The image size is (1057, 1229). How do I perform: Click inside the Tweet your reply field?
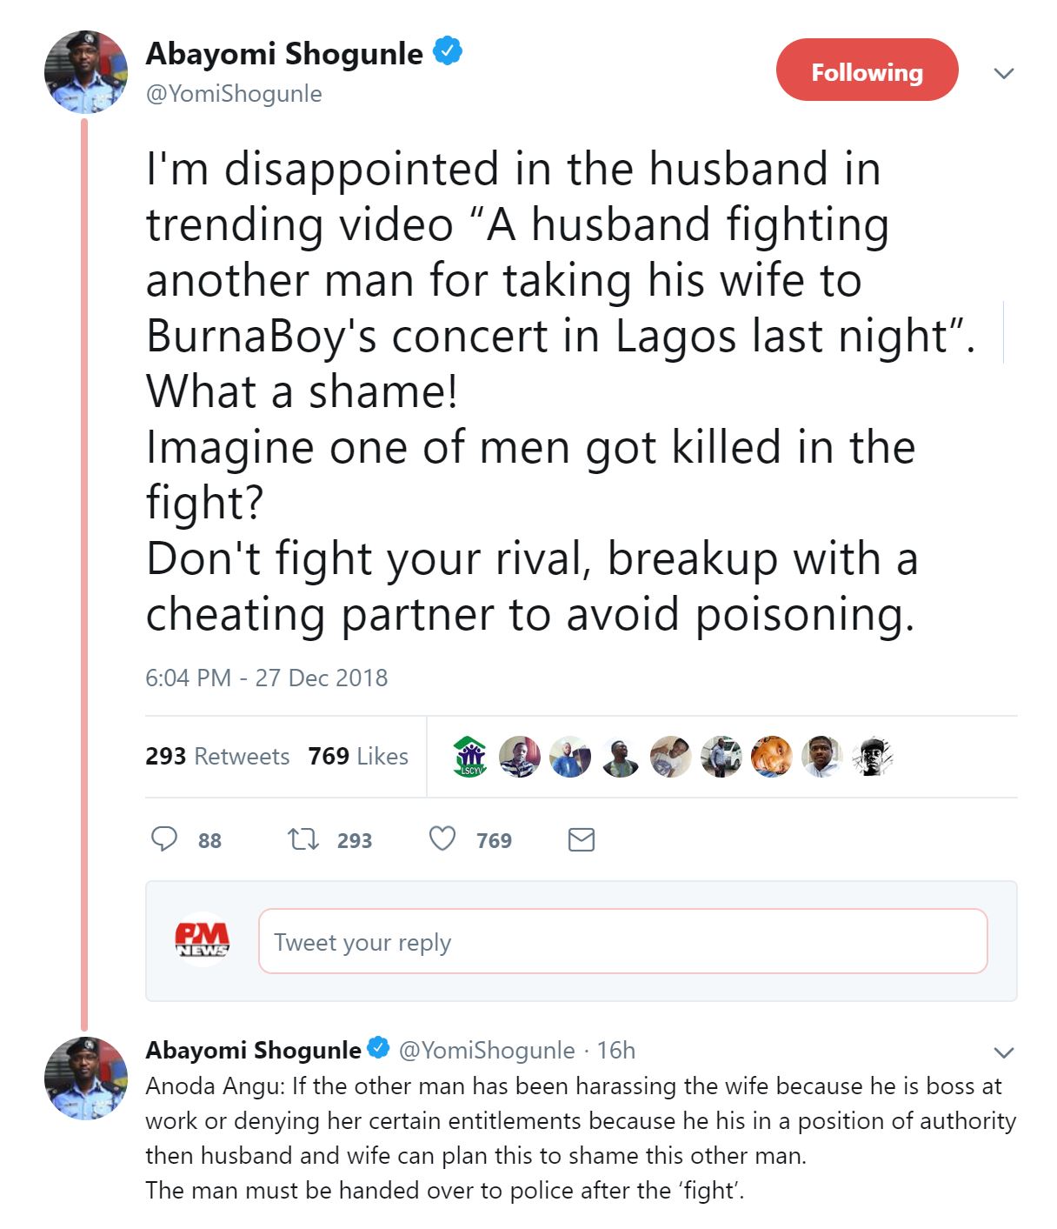(x=622, y=941)
